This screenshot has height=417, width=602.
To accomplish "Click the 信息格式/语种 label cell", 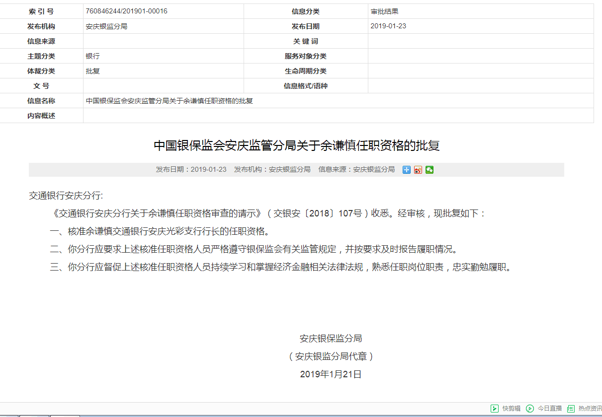I will pyautogui.click(x=306, y=86).
